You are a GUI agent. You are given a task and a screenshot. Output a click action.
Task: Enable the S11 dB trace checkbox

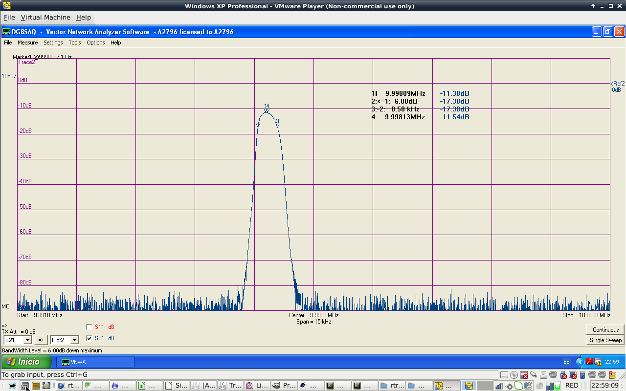point(89,327)
